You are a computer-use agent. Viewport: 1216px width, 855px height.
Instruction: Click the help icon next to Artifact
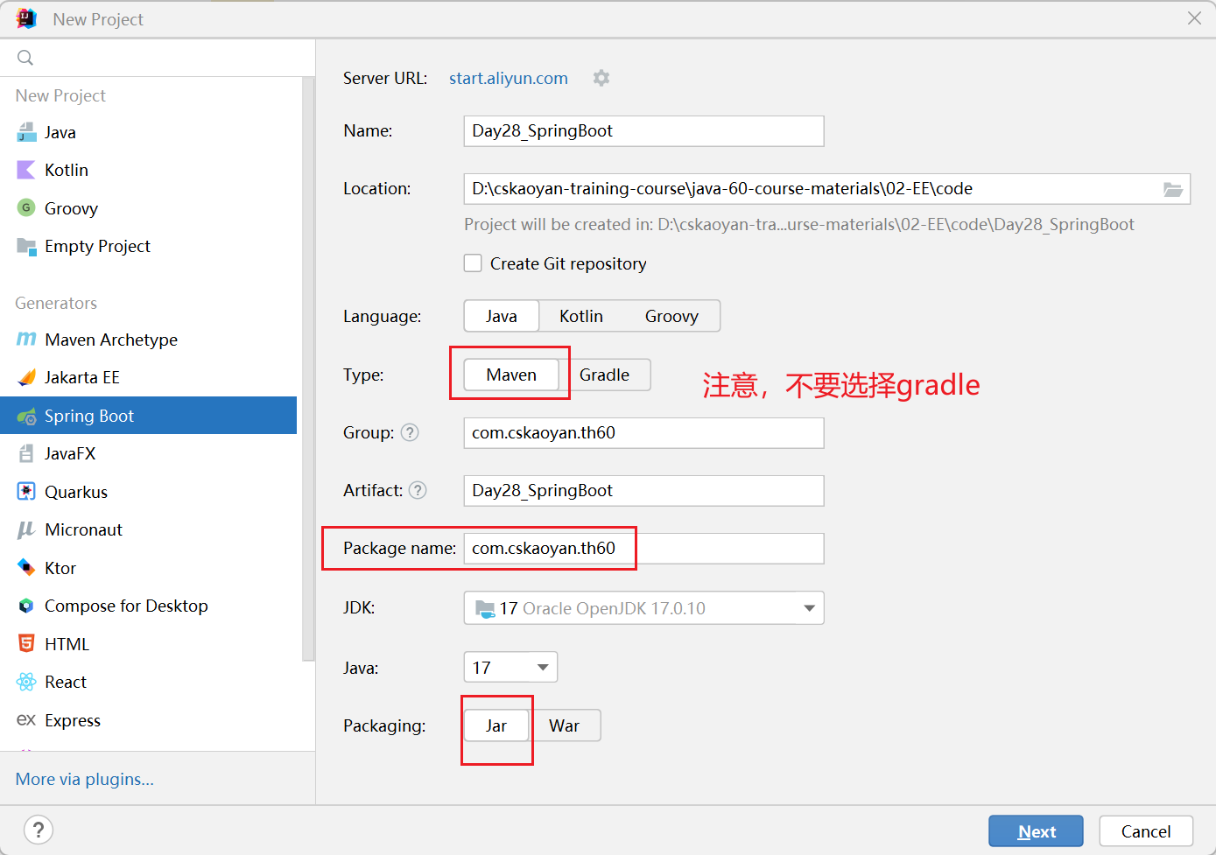[418, 490]
